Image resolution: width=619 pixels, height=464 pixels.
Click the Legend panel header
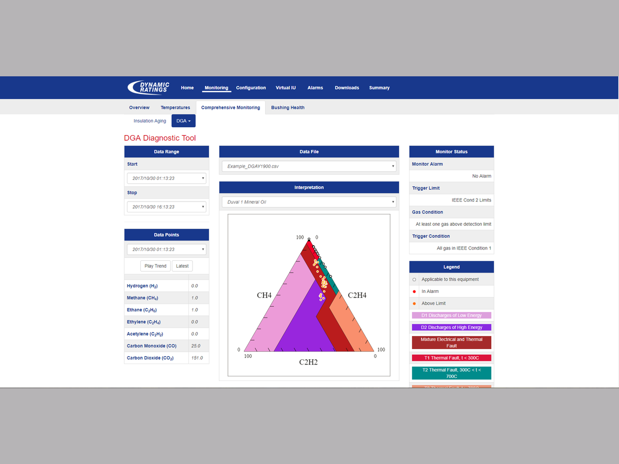click(451, 267)
